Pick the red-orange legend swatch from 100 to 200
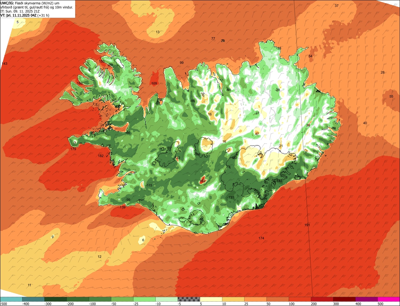 300,299
